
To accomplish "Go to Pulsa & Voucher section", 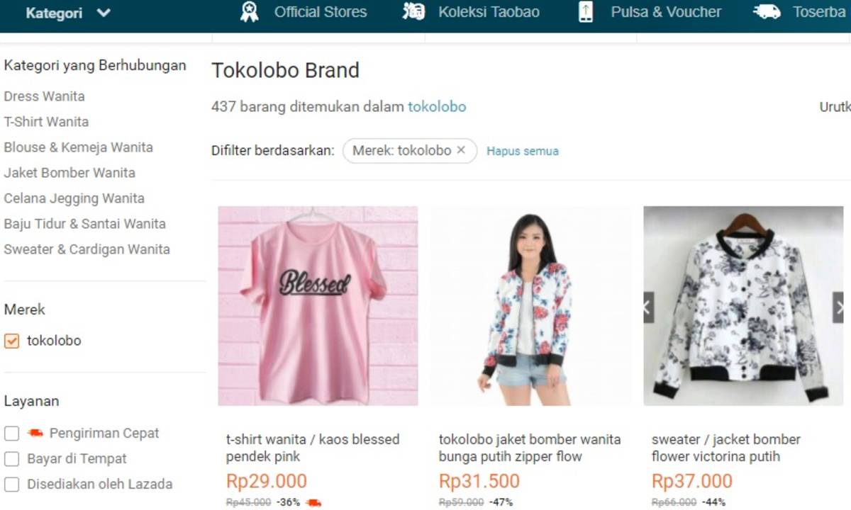I will click(x=665, y=12).
